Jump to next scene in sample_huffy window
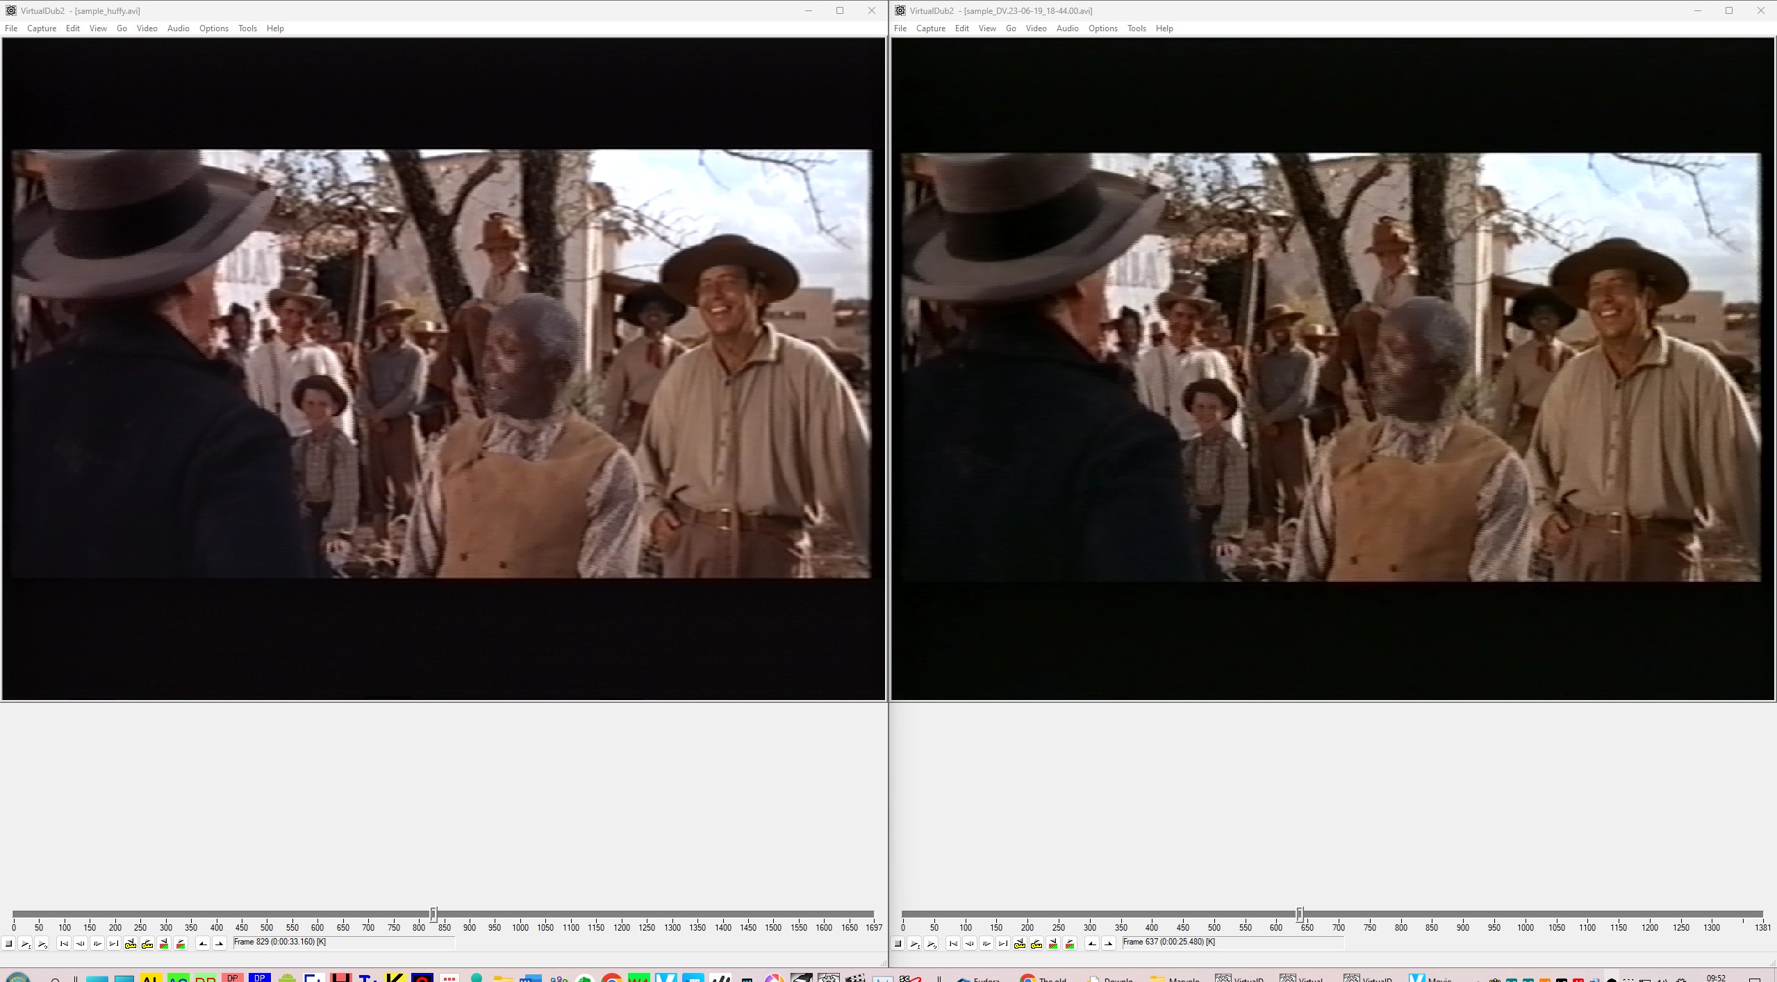This screenshot has height=982, width=1777. [x=181, y=943]
